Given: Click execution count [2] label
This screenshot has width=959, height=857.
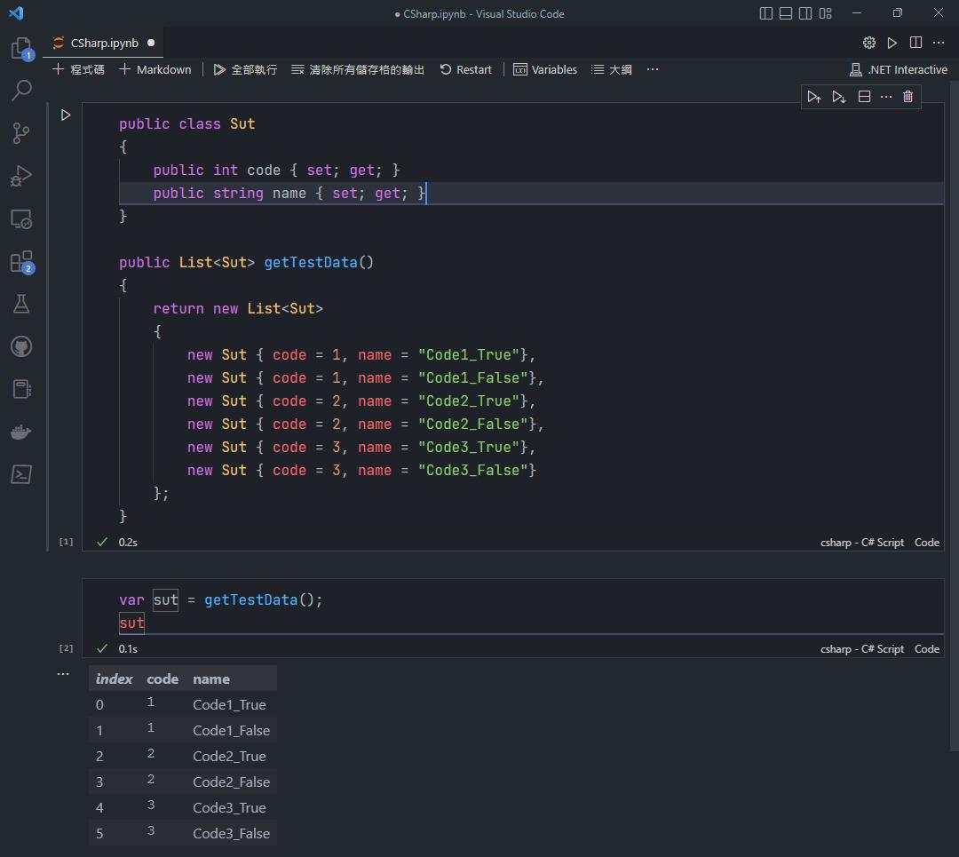Looking at the screenshot, I should click(66, 648).
